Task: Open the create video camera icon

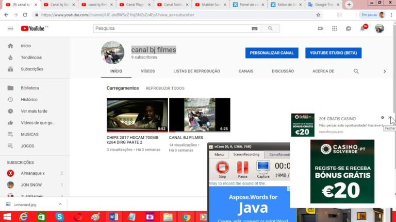Action: point(321,28)
